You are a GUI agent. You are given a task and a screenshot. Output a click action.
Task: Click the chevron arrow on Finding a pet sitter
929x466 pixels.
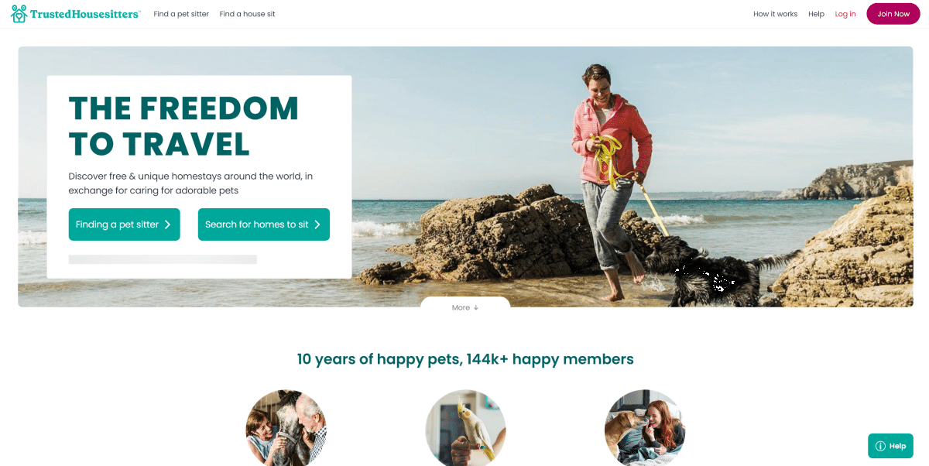click(x=167, y=224)
